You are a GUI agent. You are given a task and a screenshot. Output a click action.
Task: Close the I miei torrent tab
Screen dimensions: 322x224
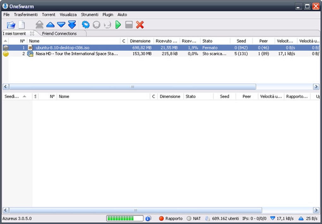point(32,33)
